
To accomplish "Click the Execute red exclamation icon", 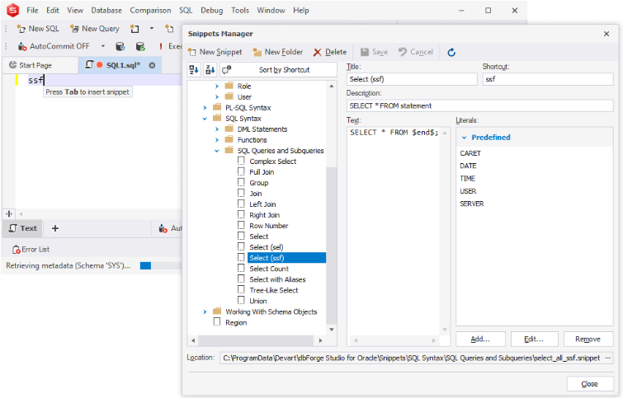I will 161,46.
